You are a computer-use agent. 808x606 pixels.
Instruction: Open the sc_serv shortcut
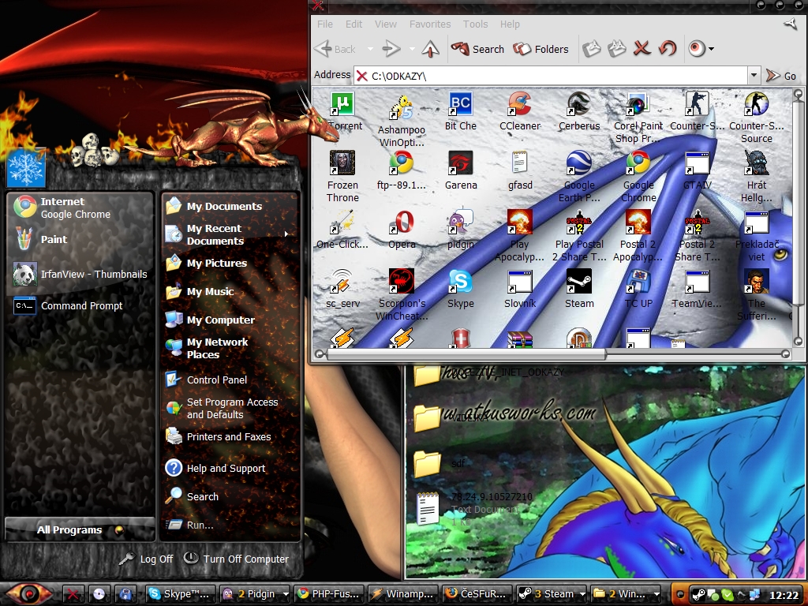342,282
